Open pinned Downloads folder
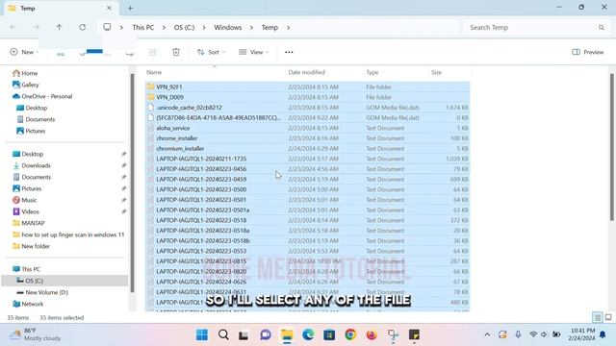This screenshot has width=616, height=346. pyautogui.click(x=32, y=165)
